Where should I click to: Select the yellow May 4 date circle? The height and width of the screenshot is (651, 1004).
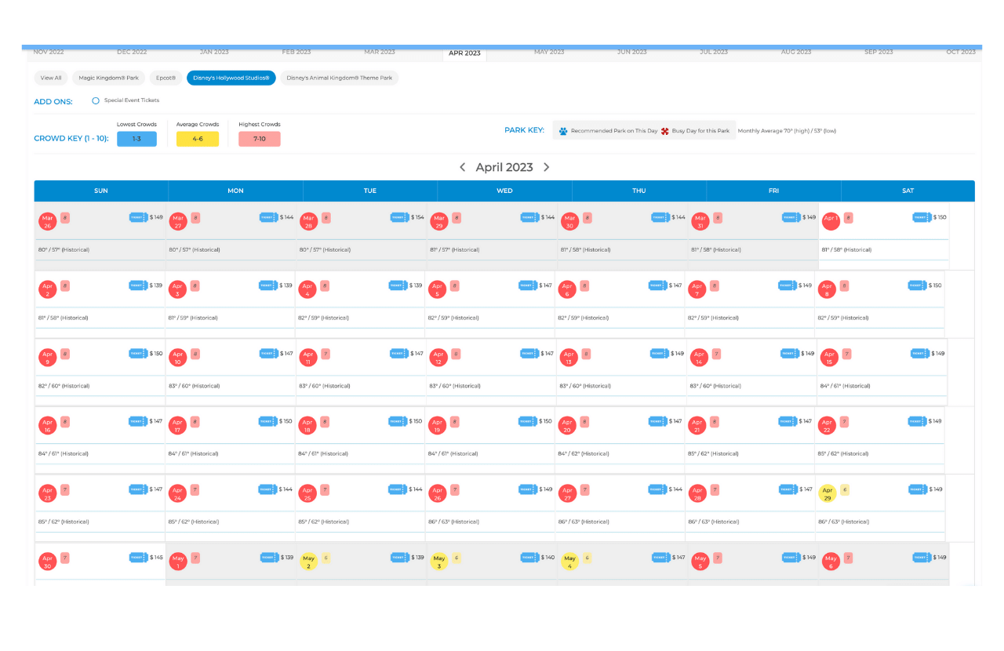point(569,562)
